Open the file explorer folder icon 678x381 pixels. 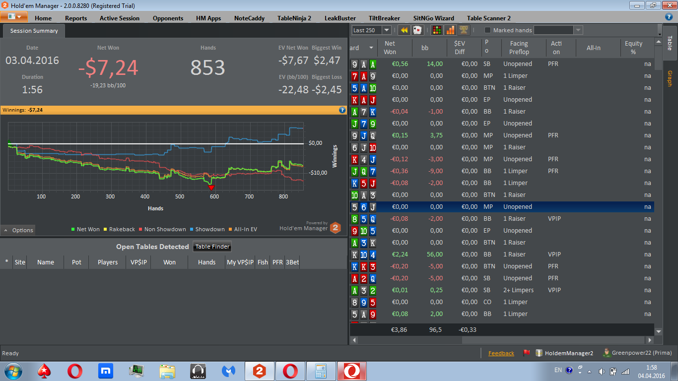[x=167, y=371]
